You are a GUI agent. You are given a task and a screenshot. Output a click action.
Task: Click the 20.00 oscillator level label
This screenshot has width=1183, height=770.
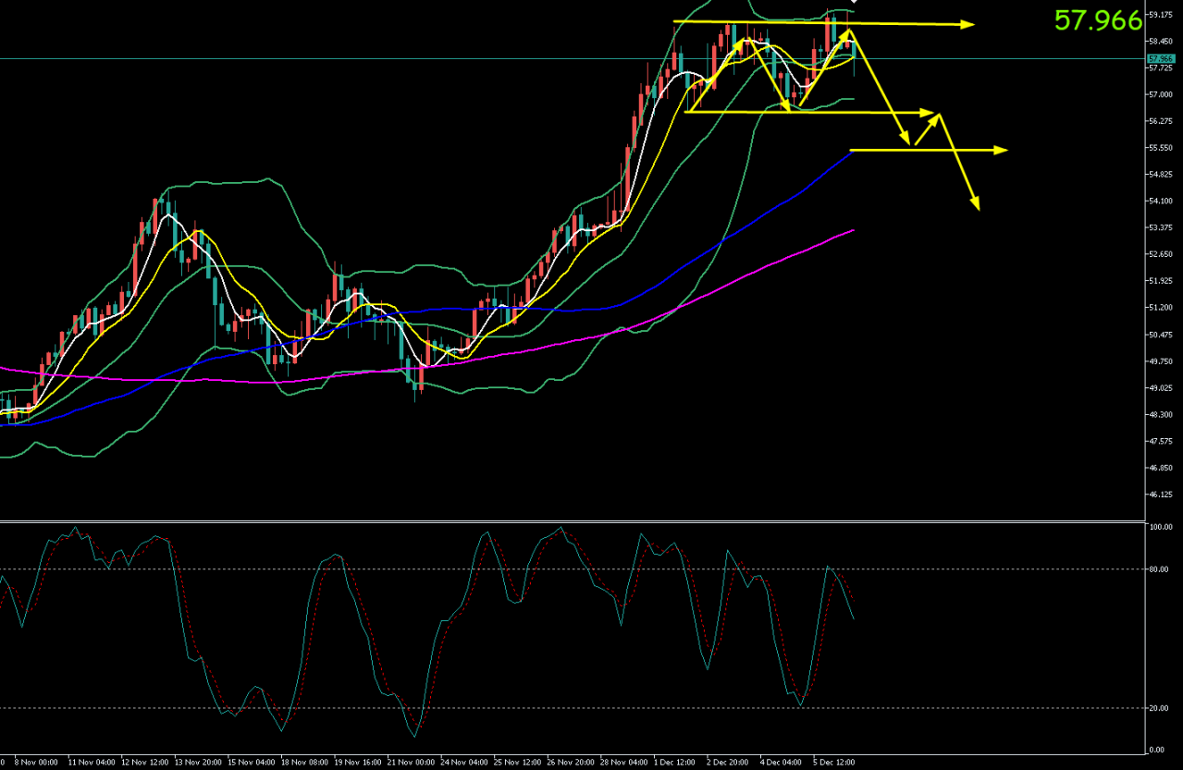pyautogui.click(x=1159, y=709)
